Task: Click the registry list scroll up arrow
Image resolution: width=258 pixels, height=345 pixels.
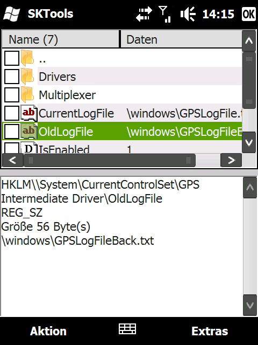Action: pos(249,41)
